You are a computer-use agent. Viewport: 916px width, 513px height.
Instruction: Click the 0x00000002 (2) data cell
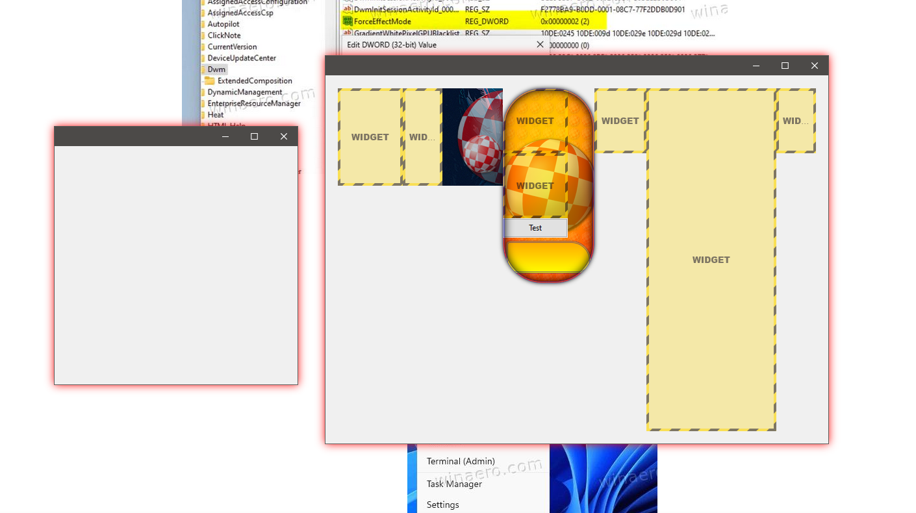tap(565, 21)
